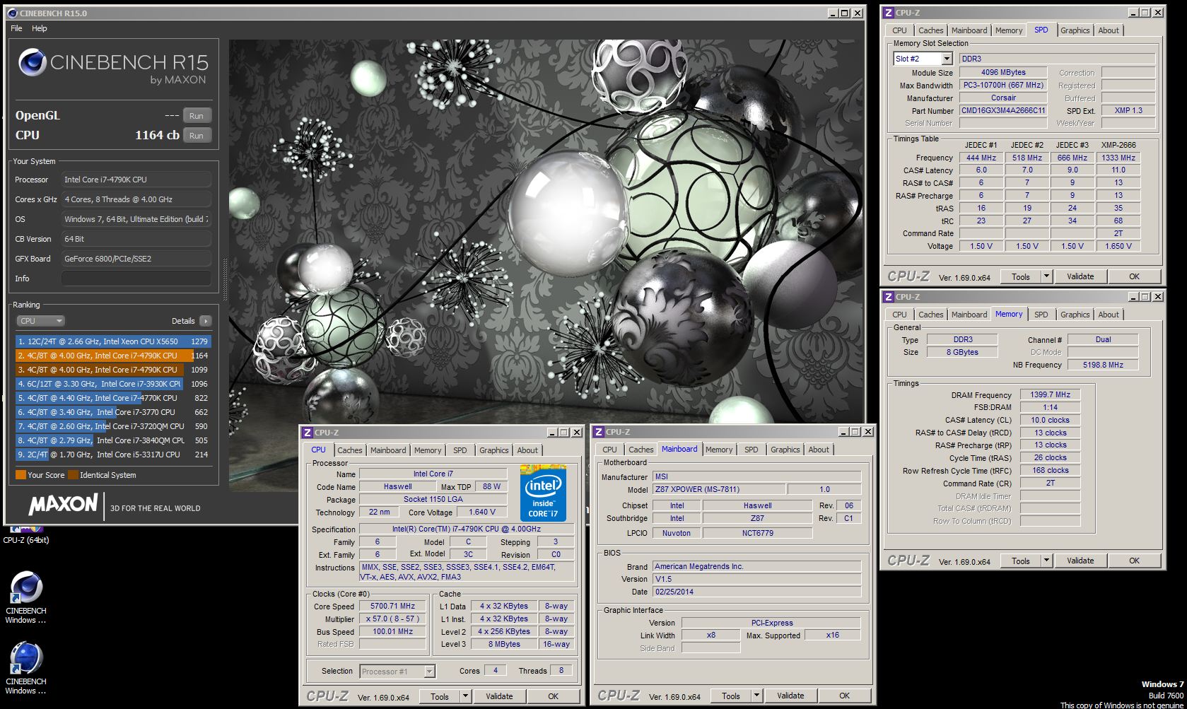Click the DRAM Frequency 1399.7 MHz value

pyautogui.click(x=1050, y=395)
